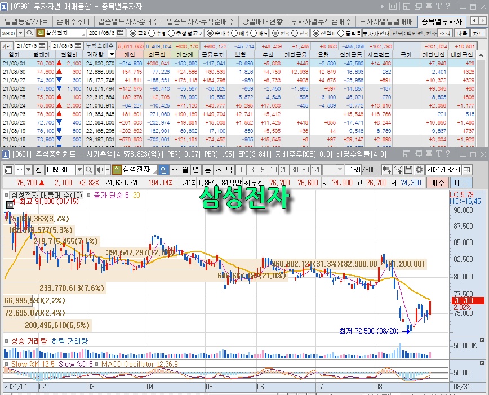Screen dimensions: 489x395
Task: Click the help question mark in top window title bar
Action: (448, 7)
